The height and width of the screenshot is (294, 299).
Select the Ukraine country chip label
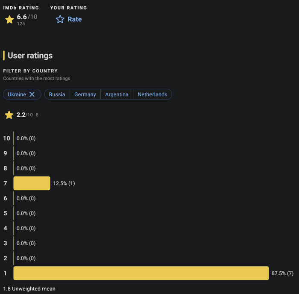pos(17,94)
